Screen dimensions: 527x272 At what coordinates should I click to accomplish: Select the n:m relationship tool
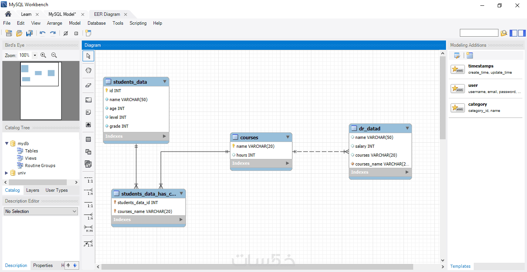pyautogui.click(x=88, y=228)
